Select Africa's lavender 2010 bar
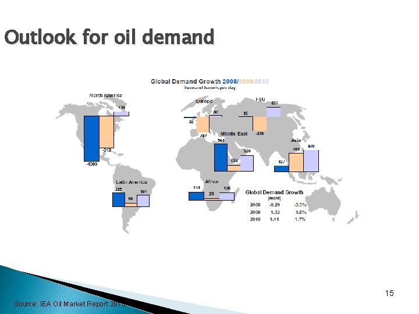 pos(227,197)
